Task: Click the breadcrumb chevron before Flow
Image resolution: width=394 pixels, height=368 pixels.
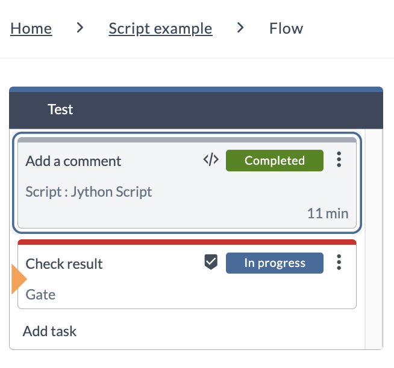Action: point(240,28)
